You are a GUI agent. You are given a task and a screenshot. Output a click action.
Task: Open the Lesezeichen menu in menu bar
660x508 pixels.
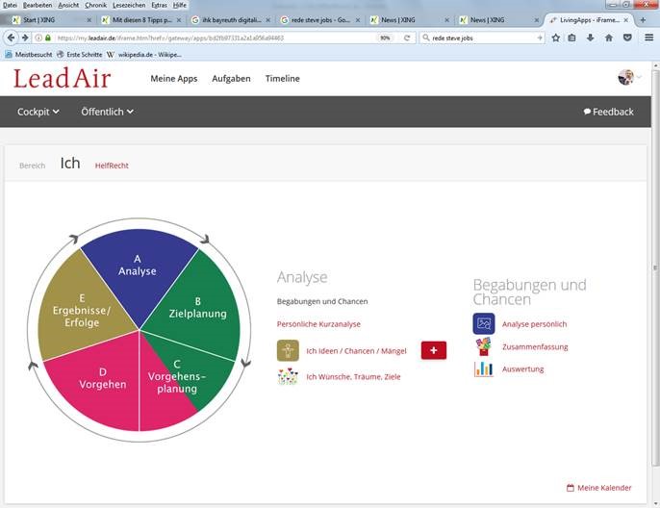[128, 5]
